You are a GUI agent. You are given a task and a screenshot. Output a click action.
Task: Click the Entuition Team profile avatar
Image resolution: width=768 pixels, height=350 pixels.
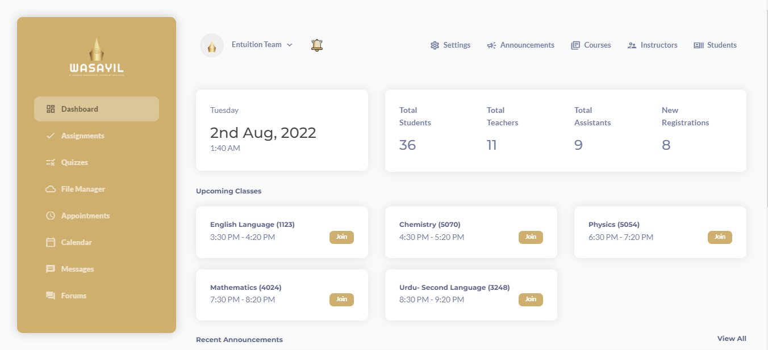click(212, 45)
